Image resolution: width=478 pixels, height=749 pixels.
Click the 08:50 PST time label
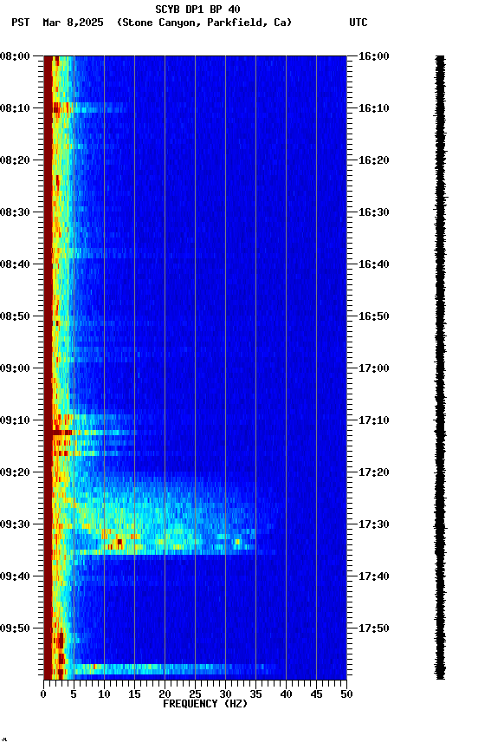pyautogui.click(x=15, y=316)
